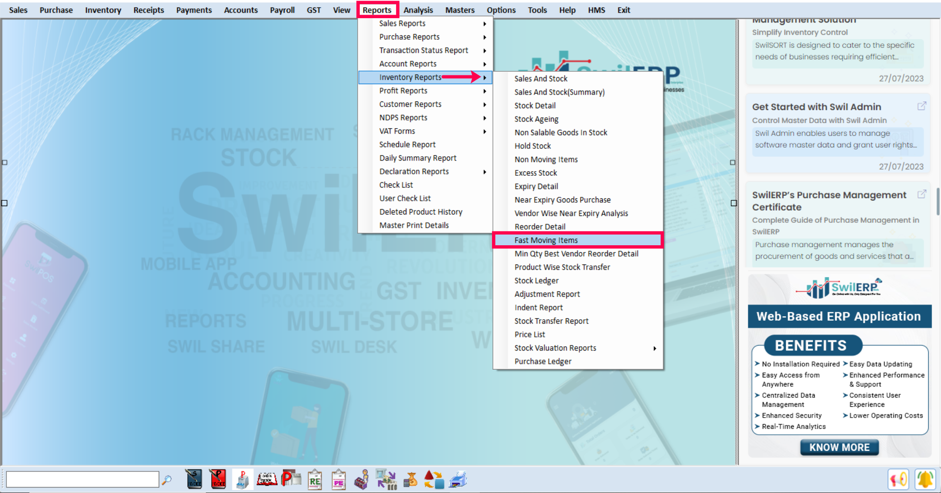Viewport: 941px width, 493px height.
Task: Open the Masters menu
Action: (x=460, y=10)
